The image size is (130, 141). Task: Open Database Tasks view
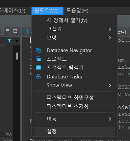(x=74, y=77)
